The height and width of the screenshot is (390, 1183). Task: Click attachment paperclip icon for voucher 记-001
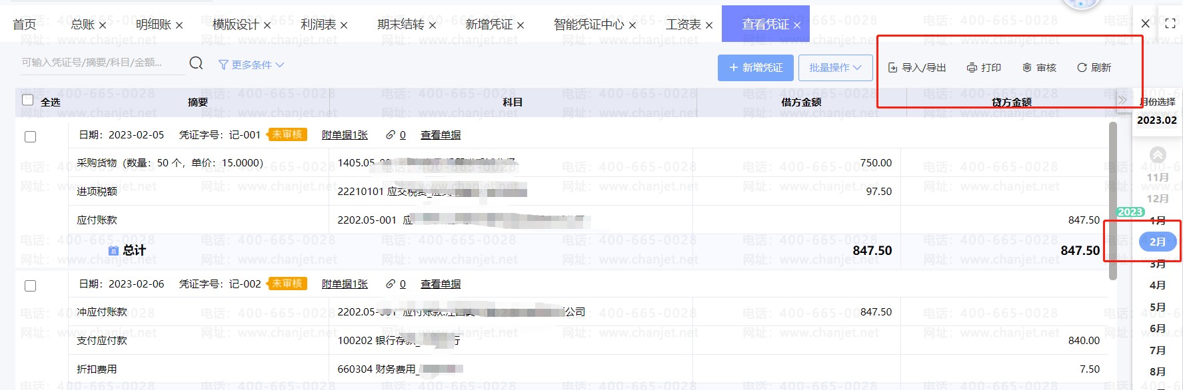coord(391,135)
